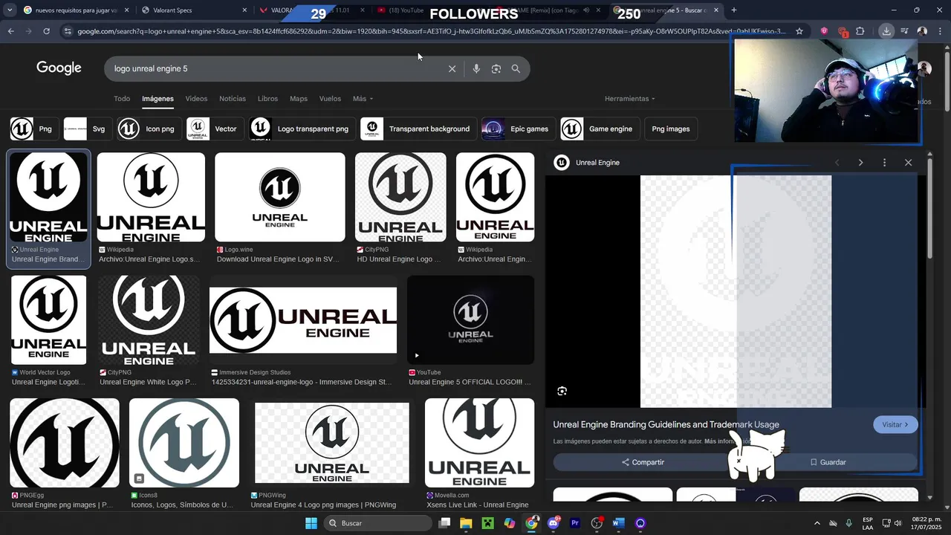Open Minecraft icon in taskbar

pyautogui.click(x=487, y=523)
